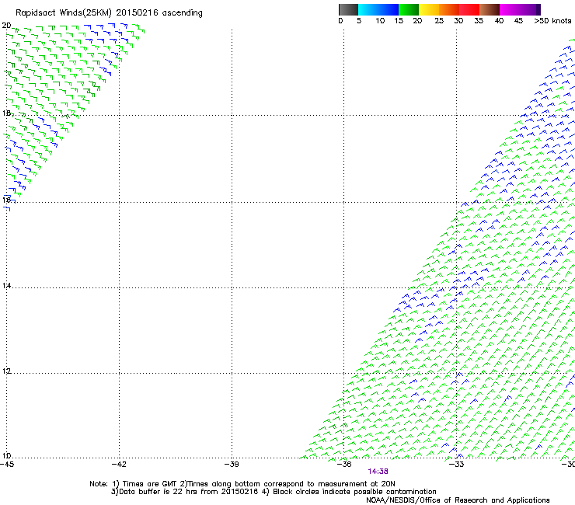
Task: Click the purple '14:38' time label
Action: (378, 472)
